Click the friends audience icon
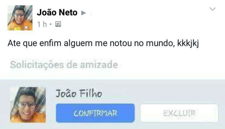 [58, 24]
